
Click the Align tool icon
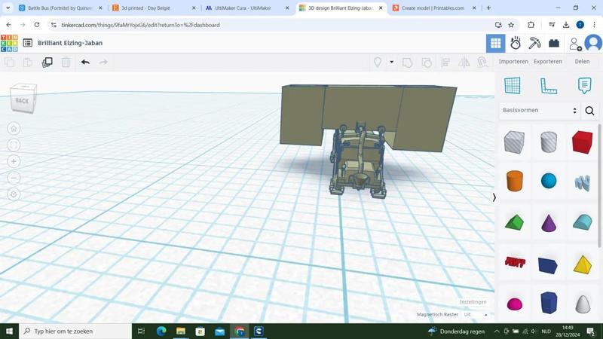(445, 63)
